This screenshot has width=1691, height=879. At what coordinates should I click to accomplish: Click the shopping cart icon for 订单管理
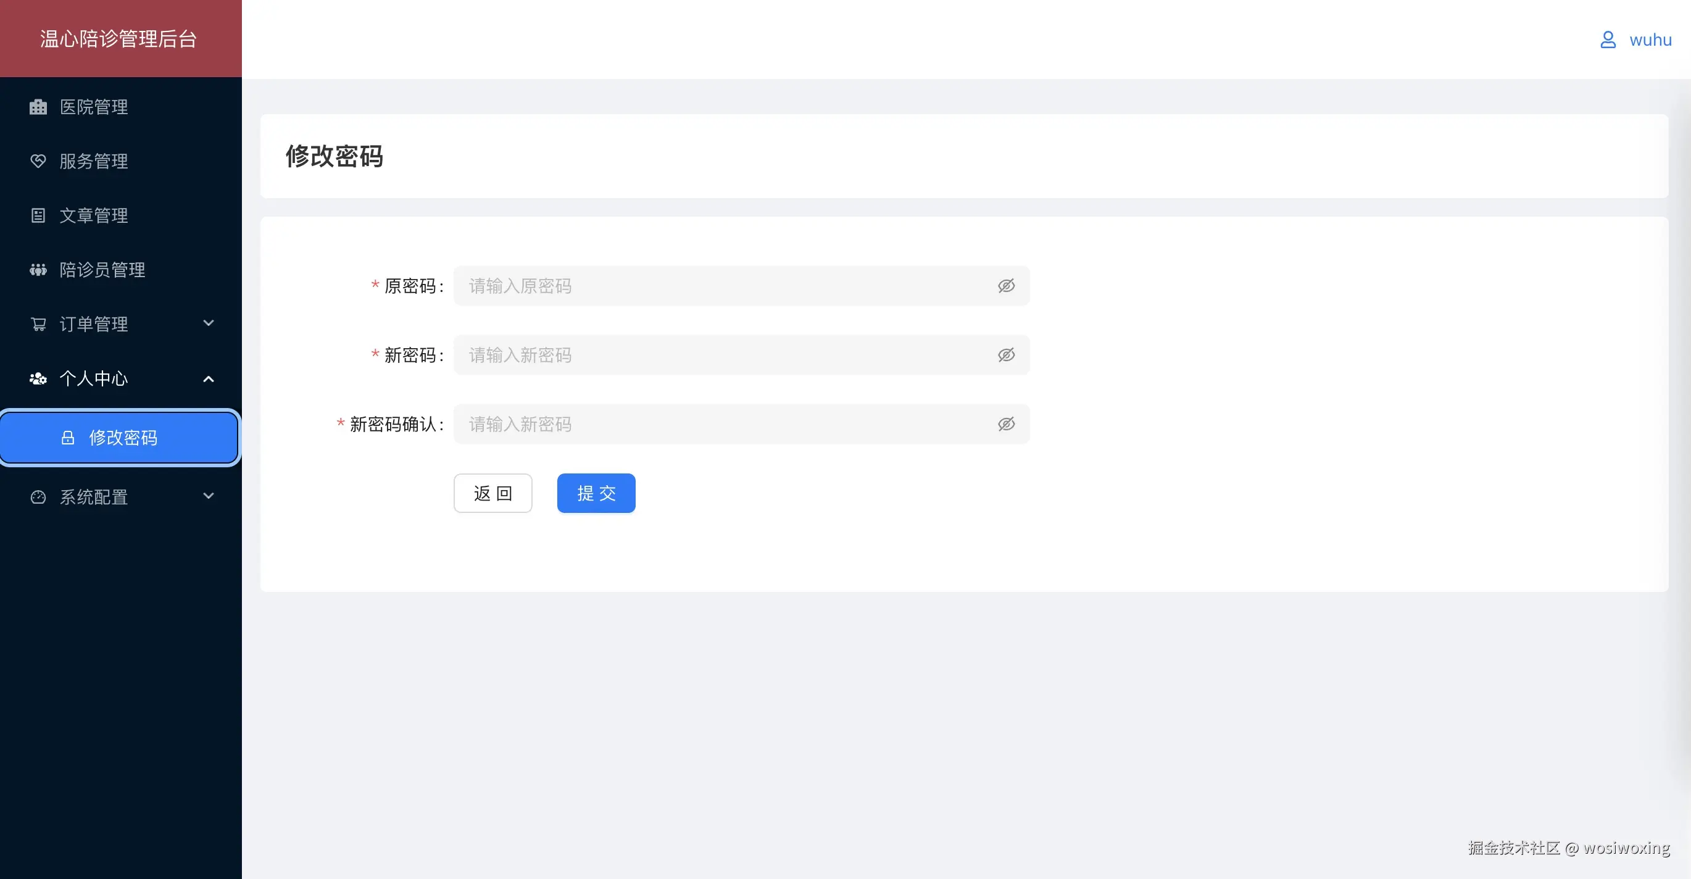click(38, 323)
